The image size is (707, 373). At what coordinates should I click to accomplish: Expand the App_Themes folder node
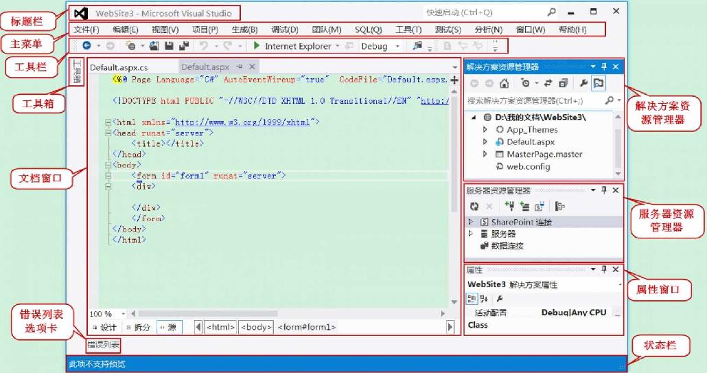485,129
